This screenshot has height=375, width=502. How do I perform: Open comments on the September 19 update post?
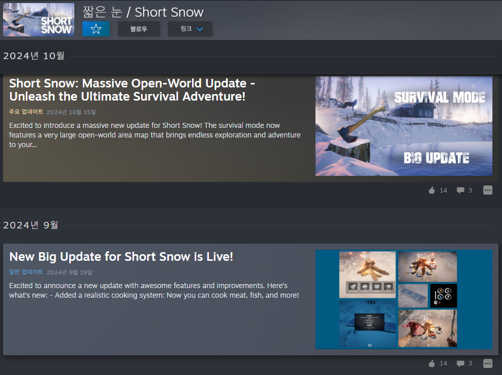464,363
